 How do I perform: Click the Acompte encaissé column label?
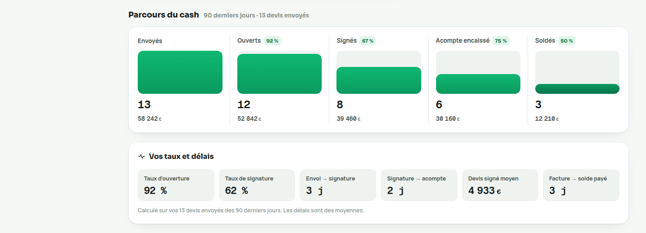click(x=463, y=40)
